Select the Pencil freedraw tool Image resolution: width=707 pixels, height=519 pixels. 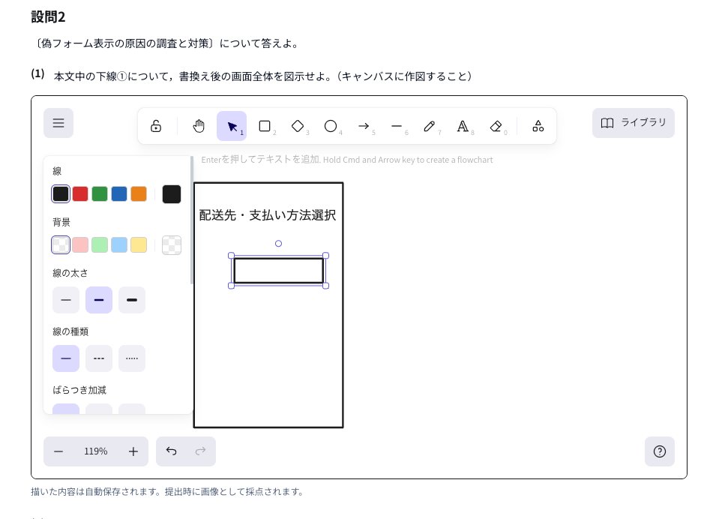(430, 126)
